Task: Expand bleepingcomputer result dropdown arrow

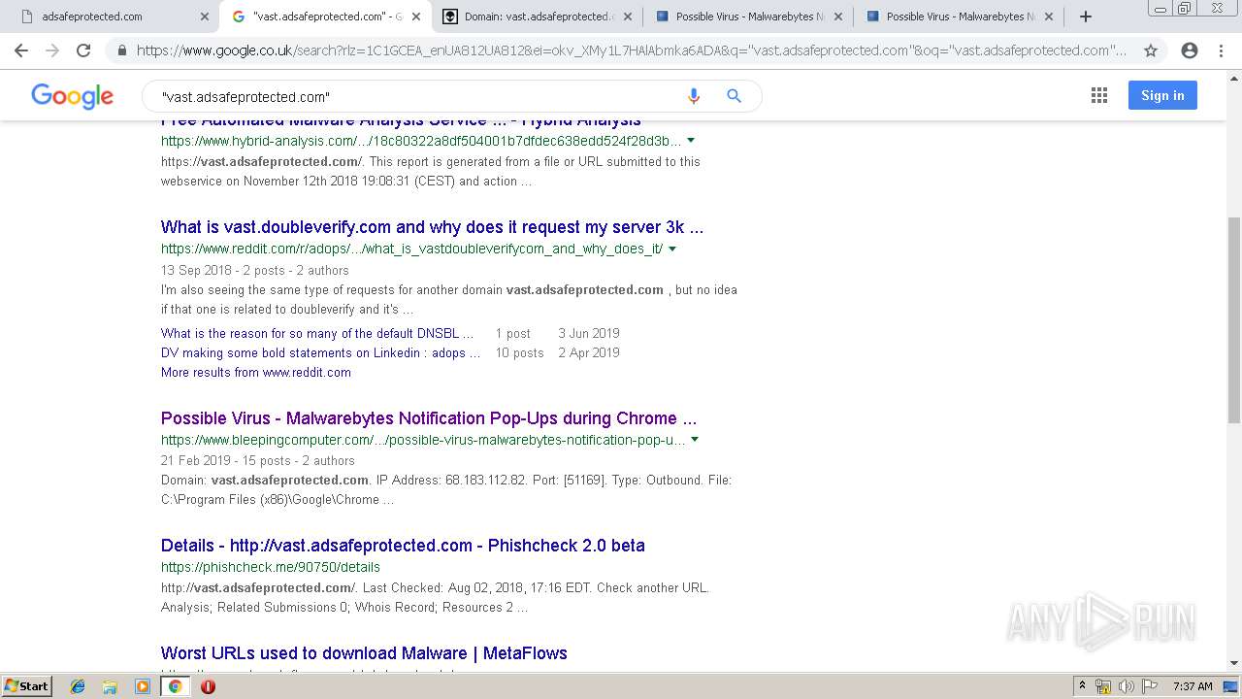Action: [695, 440]
